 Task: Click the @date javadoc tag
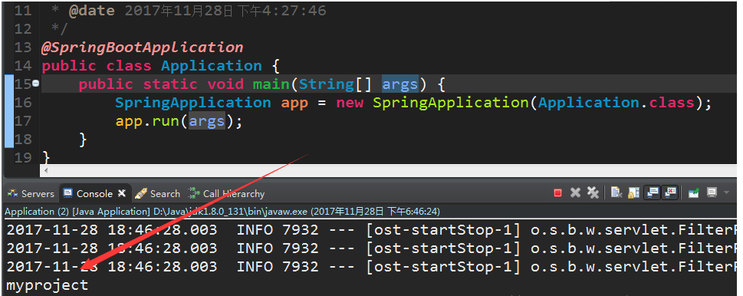(x=91, y=11)
